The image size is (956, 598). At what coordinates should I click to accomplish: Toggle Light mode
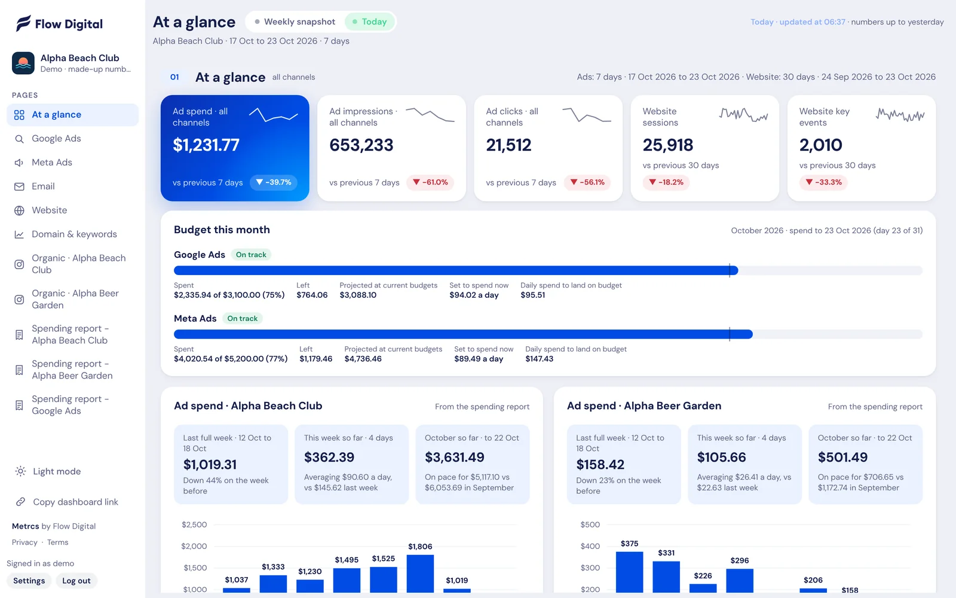pyautogui.click(x=72, y=471)
